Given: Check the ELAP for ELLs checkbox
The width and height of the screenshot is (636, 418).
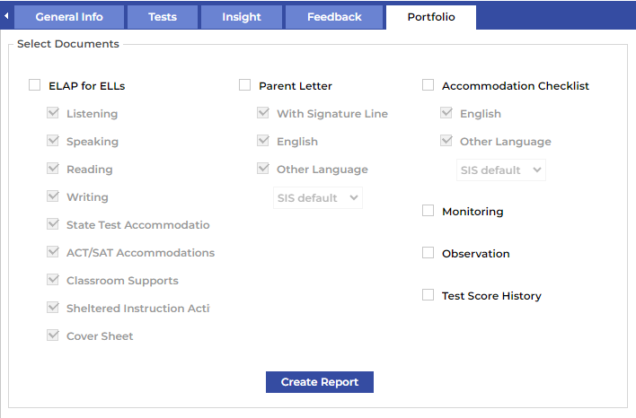Looking at the screenshot, I should coord(35,86).
